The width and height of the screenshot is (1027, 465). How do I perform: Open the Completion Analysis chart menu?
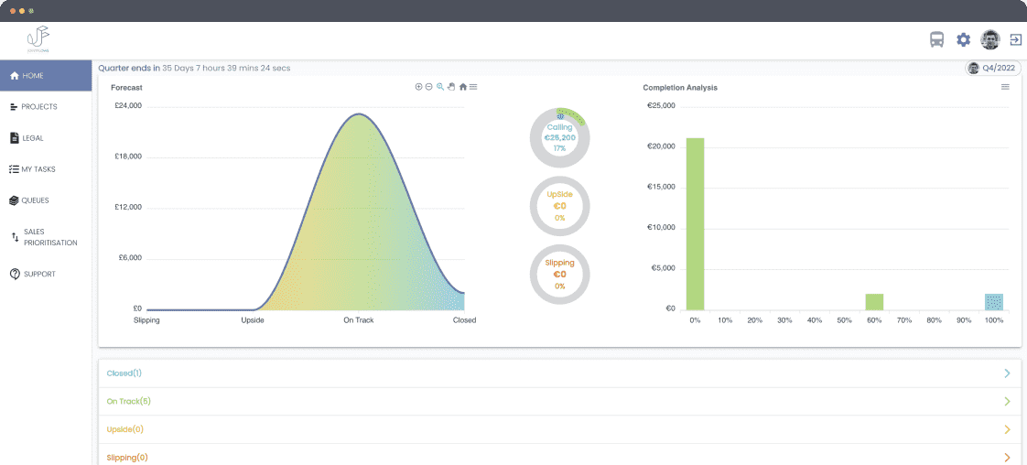click(x=1005, y=87)
